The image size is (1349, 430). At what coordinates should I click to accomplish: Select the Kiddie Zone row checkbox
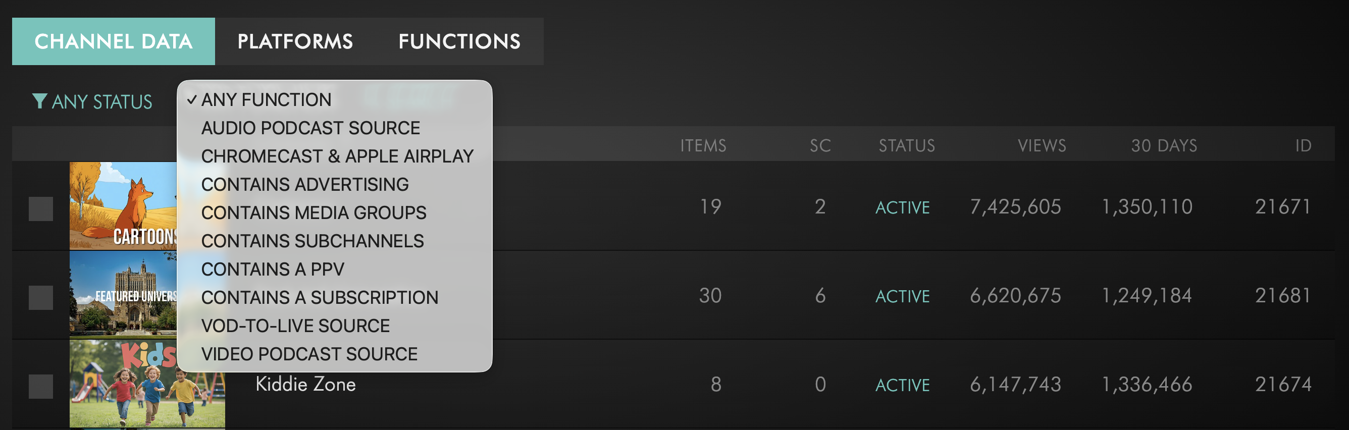pyautogui.click(x=41, y=387)
